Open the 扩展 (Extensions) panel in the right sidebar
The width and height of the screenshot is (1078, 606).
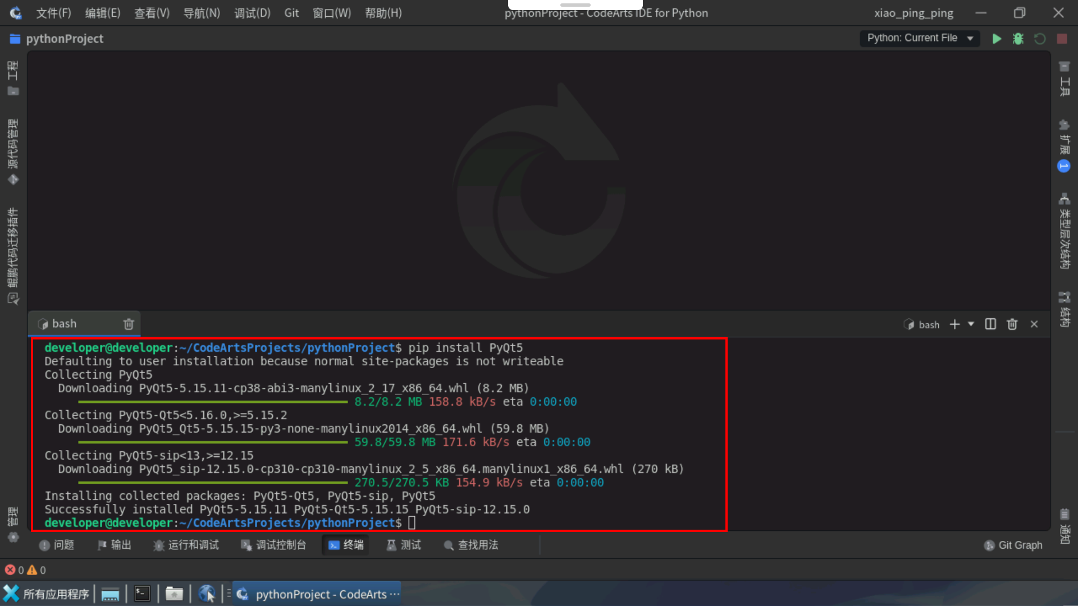click(1065, 137)
